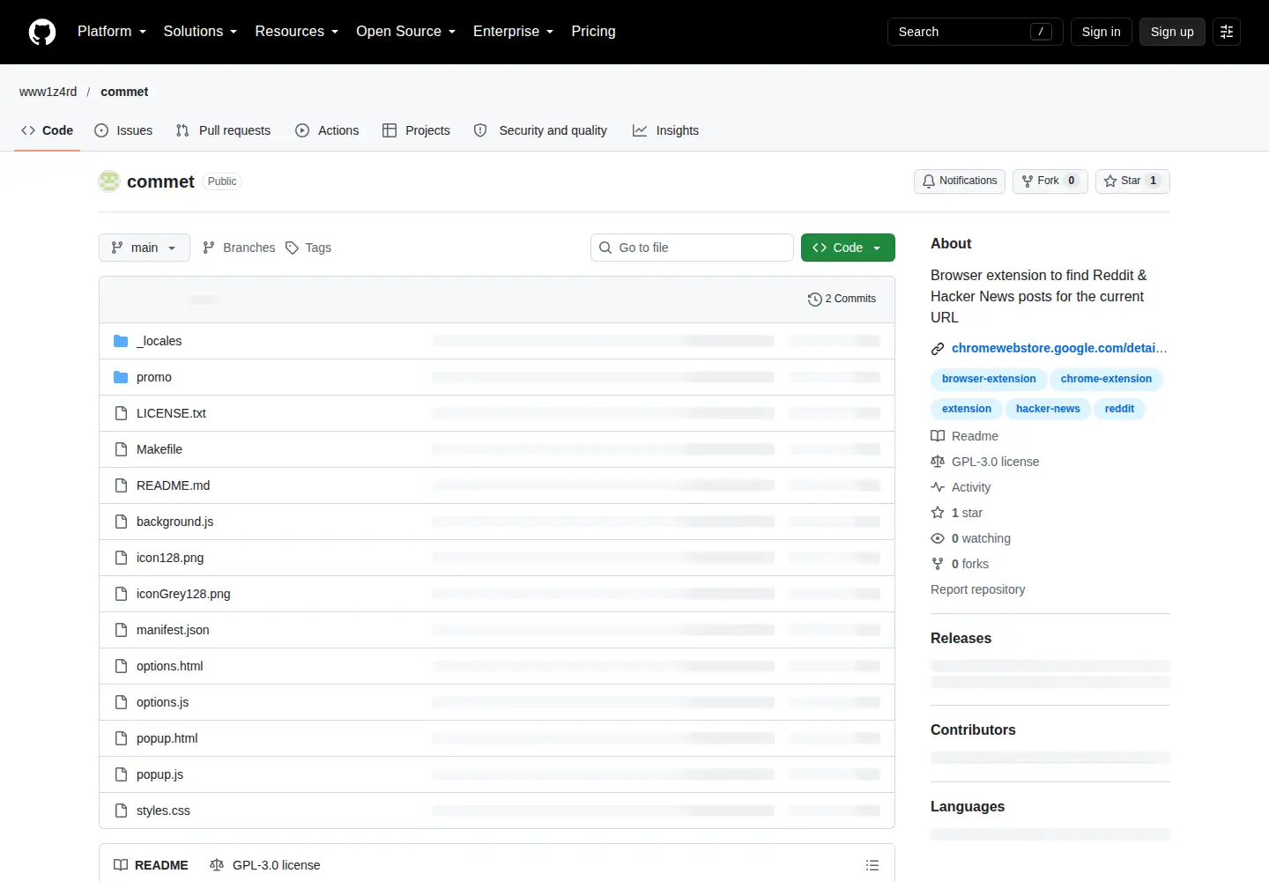Image resolution: width=1269 pixels, height=881 pixels.
Task: Open the Open Source dropdown
Action: coord(406,32)
